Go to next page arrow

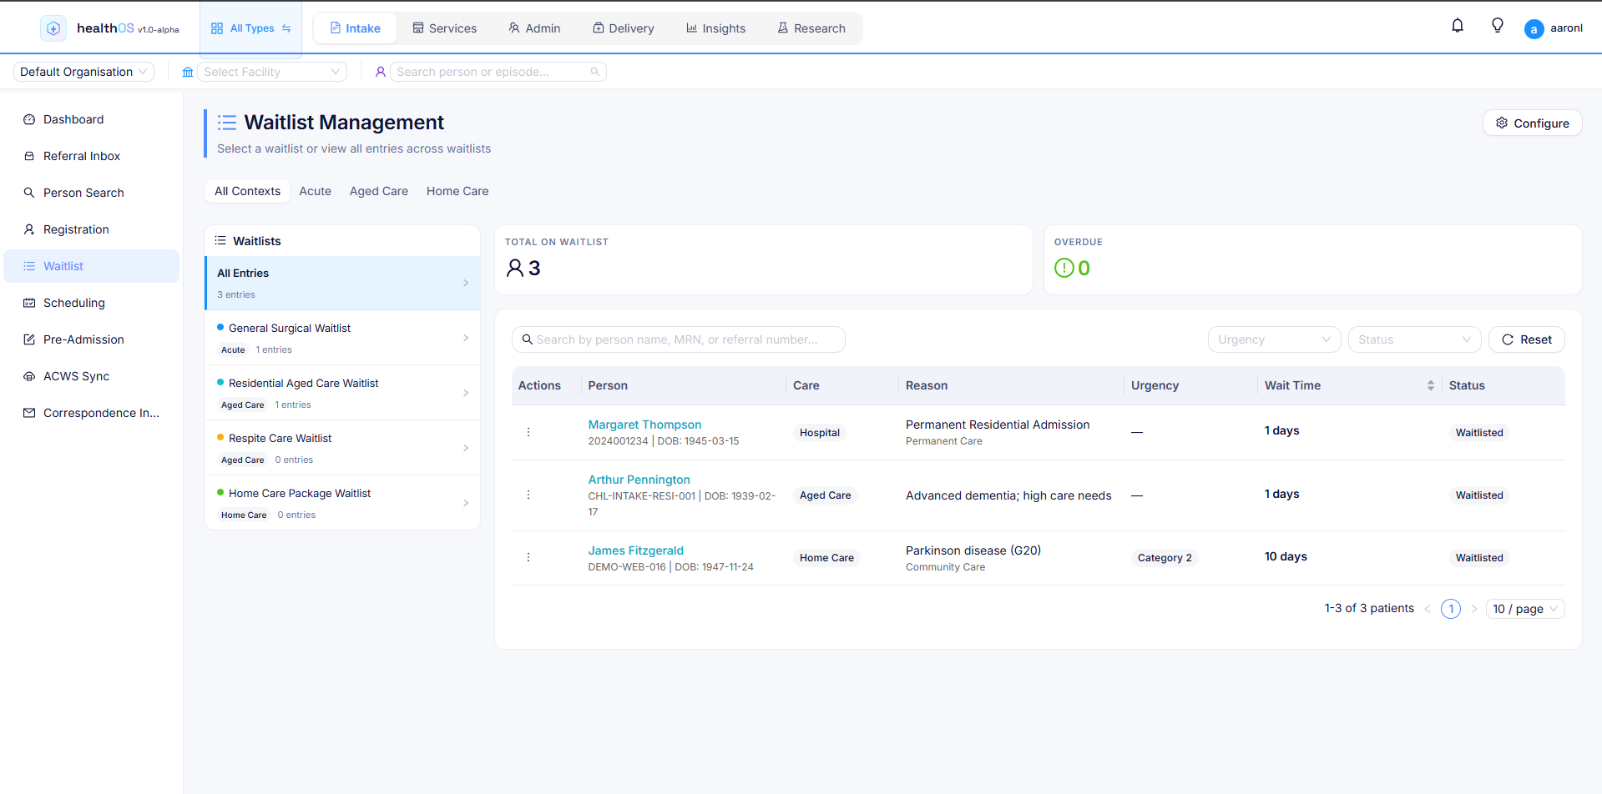coord(1474,609)
